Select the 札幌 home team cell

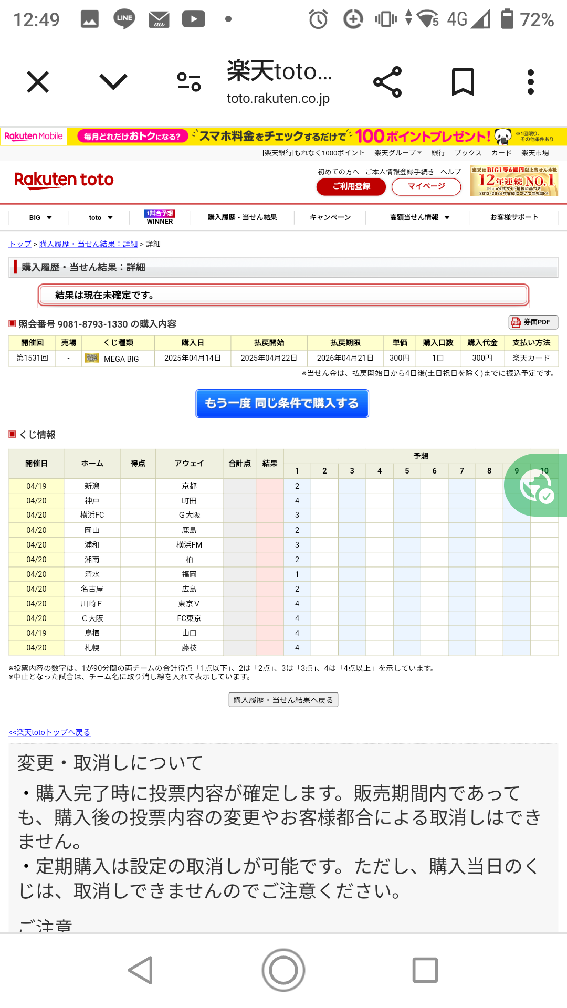tap(92, 648)
